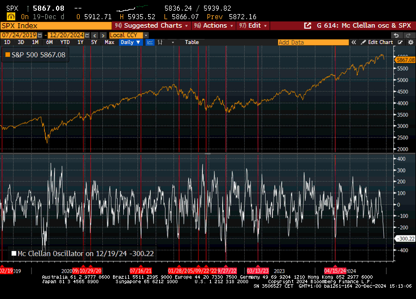
Task: Select the YTD range tab
Action: point(65,42)
